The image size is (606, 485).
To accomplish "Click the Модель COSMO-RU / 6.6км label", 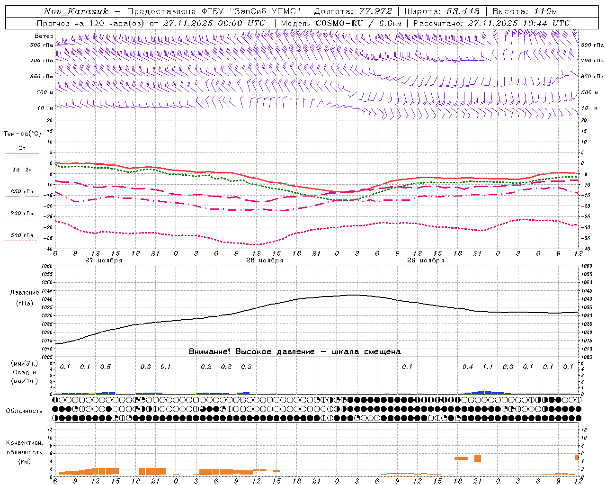I will tap(341, 23).
